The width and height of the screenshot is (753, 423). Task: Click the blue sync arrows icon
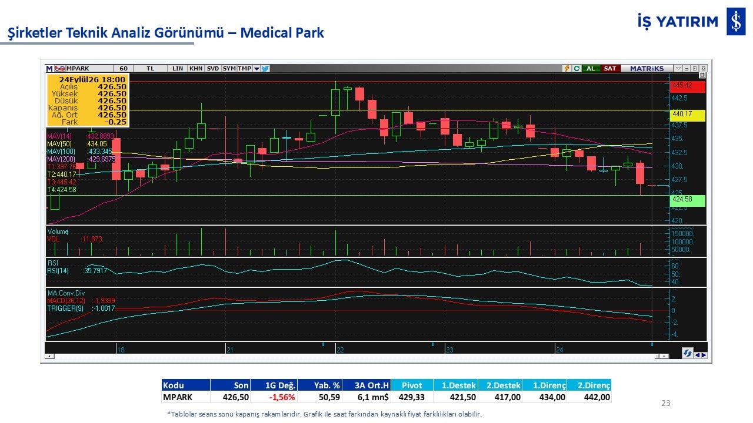pyautogui.click(x=688, y=353)
